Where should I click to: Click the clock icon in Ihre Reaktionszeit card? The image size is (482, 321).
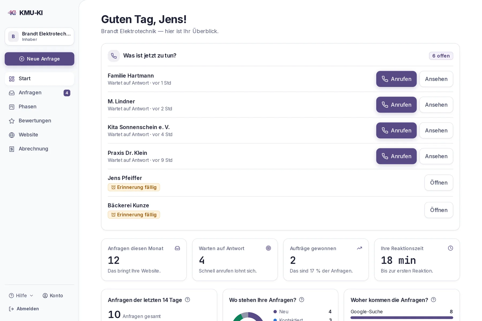point(451,248)
